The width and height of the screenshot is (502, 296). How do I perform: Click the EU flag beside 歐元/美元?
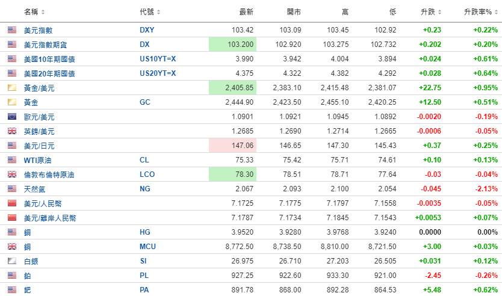click(x=12, y=117)
